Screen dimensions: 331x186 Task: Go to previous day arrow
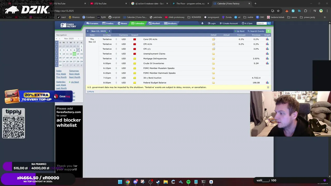[x=88, y=31]
